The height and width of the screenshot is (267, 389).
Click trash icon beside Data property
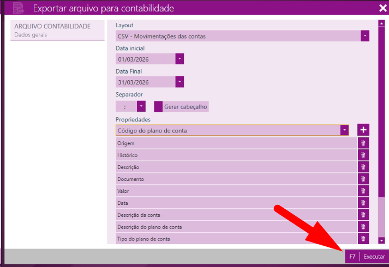(363, 203)
